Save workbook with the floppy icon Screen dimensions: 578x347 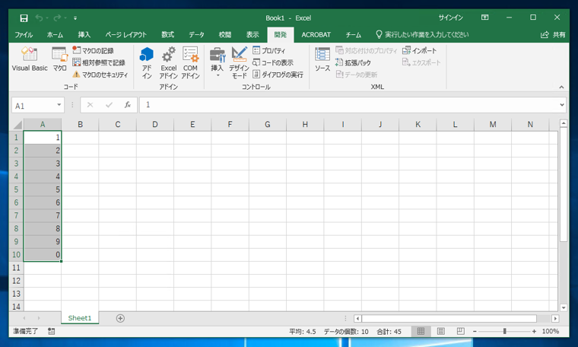tap(24, 18)
